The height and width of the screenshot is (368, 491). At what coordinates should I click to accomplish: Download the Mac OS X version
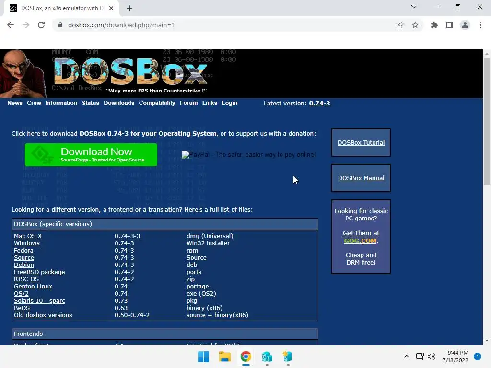28,236
